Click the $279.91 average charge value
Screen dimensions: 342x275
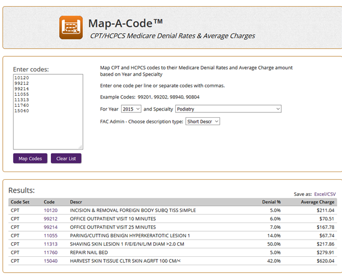(325, 252)
